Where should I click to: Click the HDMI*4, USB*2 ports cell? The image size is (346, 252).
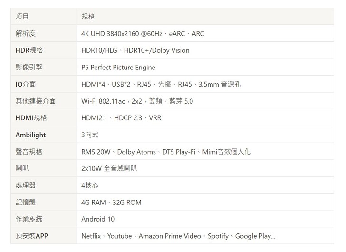tap(161, 84)
